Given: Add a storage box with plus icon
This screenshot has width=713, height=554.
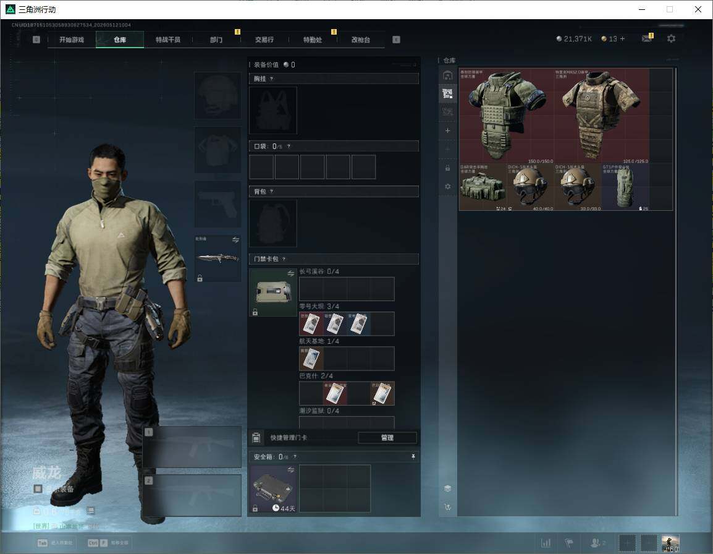Looking at the screenshot, I should [447, 130].
